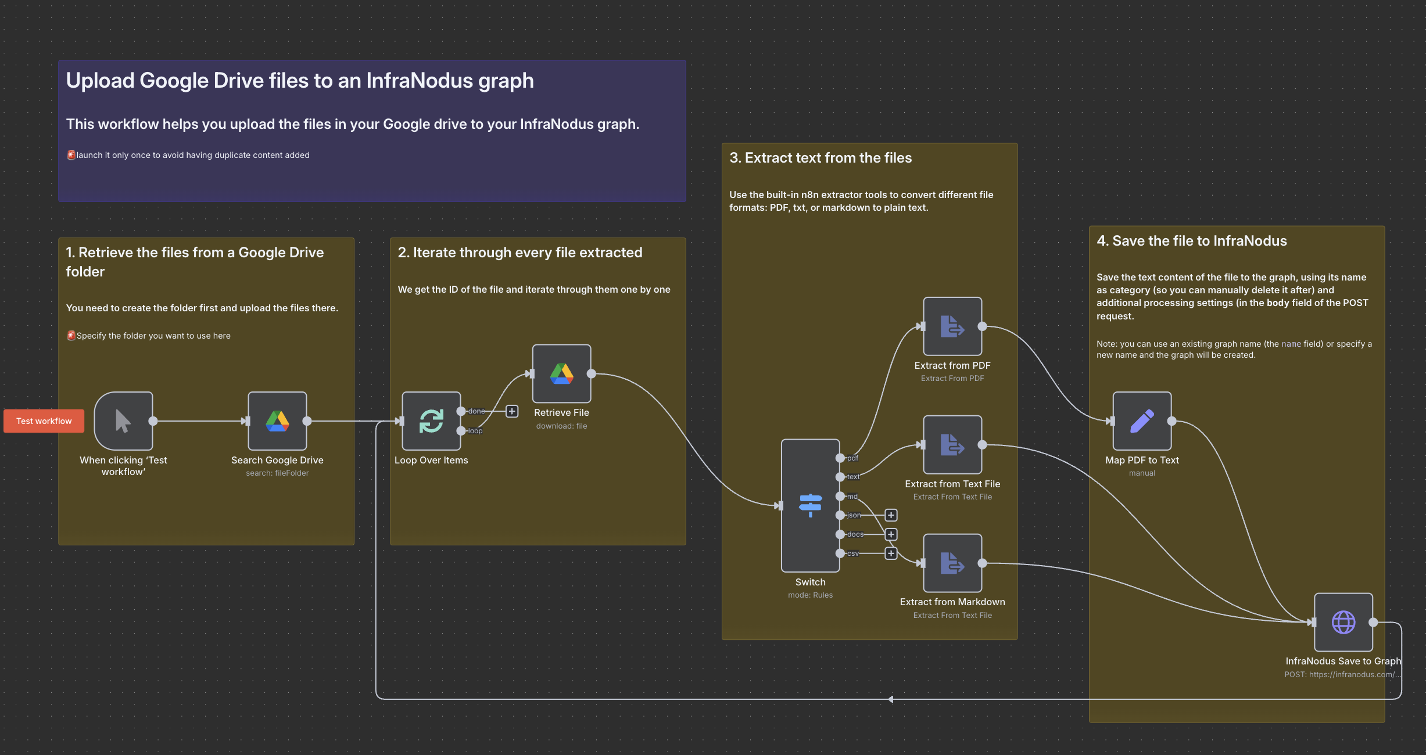Select the '4. Save the file to InfraNodus' heading
Viewport: 1426px width, 755px height.
click(1192, 241)
